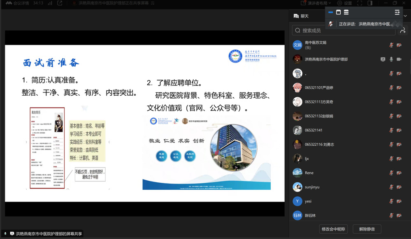
Task: Open the 聊天 chat tab
Action: tap(301, 16)
